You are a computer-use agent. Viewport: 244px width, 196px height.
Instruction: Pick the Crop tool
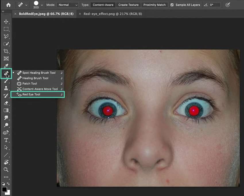pyautogui.click(x=6, y=51)
